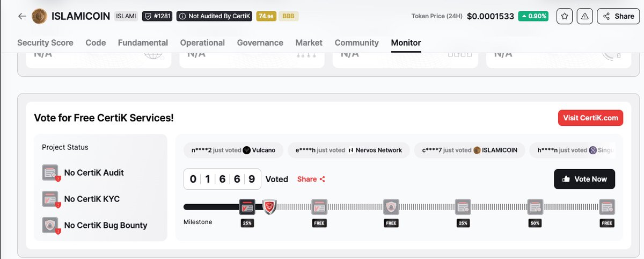This screenshot has width=644, height=259.
Task: Click the ISLAMICOIN token logo
Action: [39, 16]
